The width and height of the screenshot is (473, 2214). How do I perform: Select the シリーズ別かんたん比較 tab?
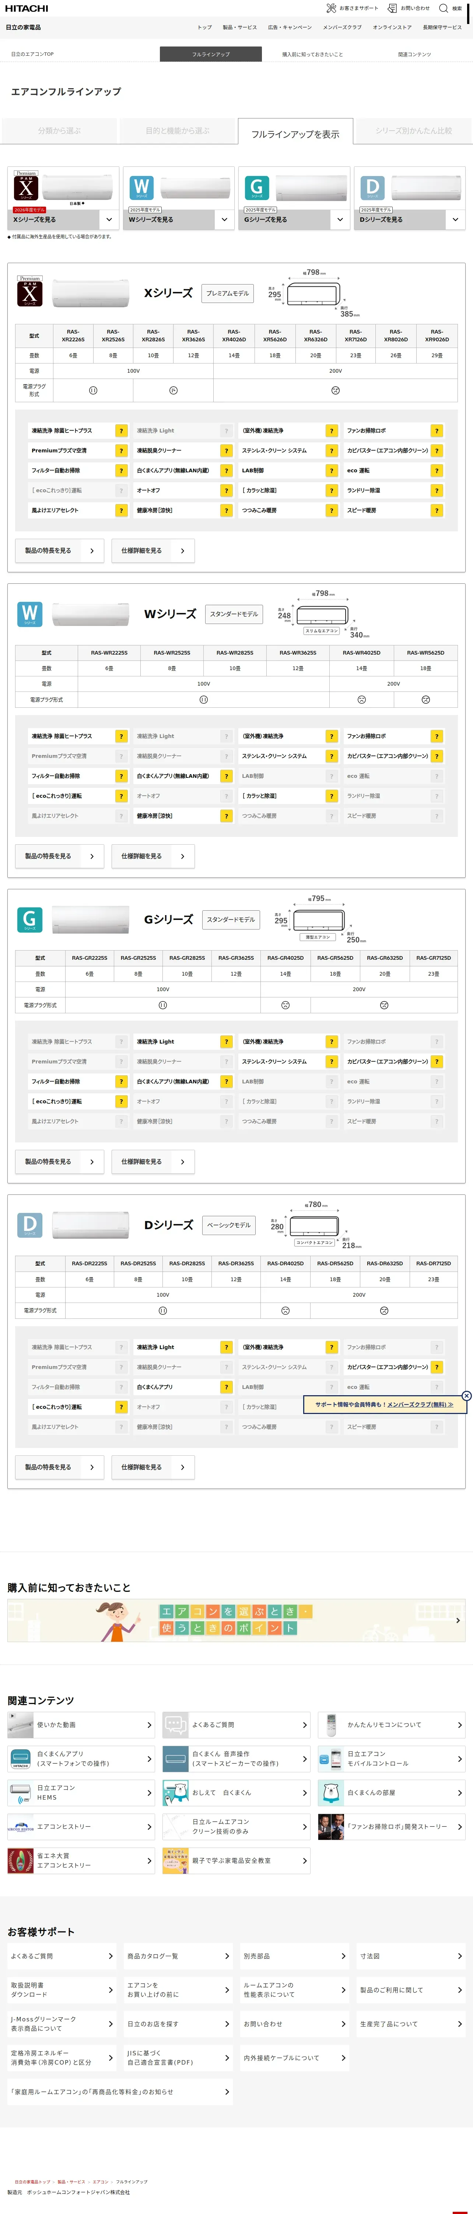pyautogui.click(x=413, y=131)
